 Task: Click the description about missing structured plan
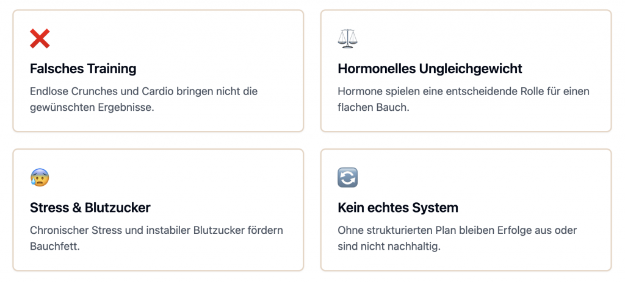(457, 238)
